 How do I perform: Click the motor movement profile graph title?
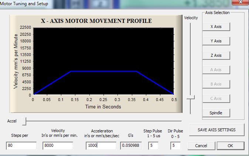[96, 21]
